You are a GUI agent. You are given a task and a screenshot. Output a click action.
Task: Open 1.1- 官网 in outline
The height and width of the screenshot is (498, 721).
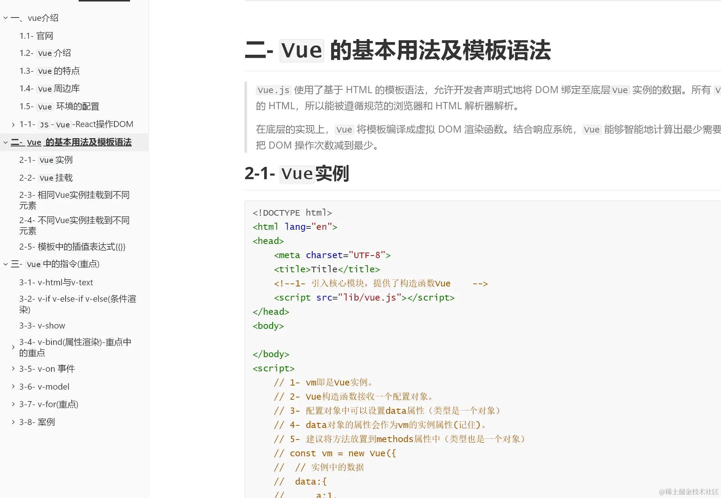tap(37, 36)
